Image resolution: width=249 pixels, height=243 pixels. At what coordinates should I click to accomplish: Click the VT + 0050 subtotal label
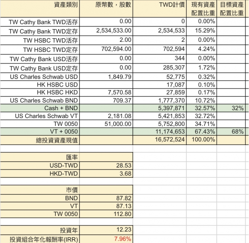(x=40, y=132)
